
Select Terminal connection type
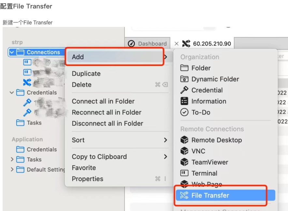(225, 173)
